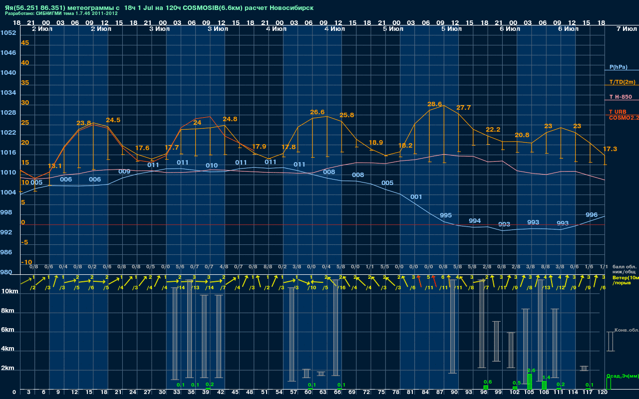
Task: Click the temperature value 18.9
Action: tap(376, 143)
